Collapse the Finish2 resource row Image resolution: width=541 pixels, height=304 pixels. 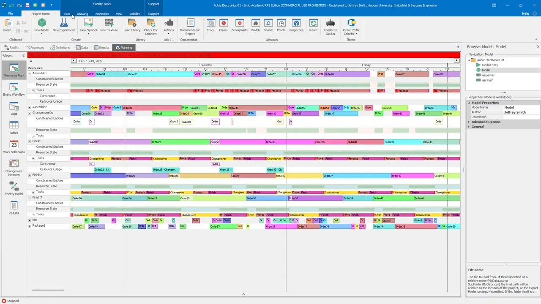click(29, 175)
